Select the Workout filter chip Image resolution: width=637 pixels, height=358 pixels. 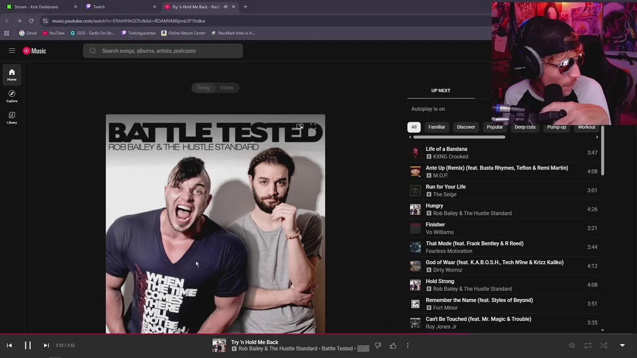point(586,127)
